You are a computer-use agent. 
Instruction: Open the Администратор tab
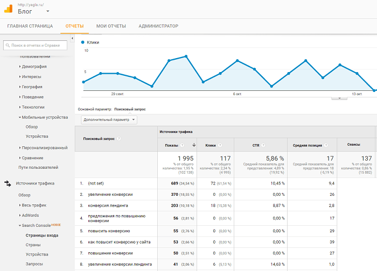click(x=158, y=26)
